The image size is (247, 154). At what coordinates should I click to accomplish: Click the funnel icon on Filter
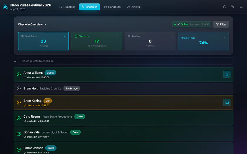217,24
